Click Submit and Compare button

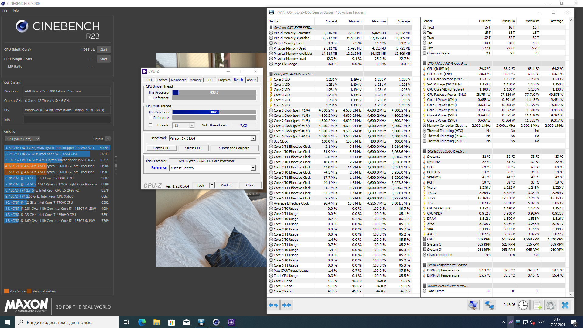tap(234, 148)
